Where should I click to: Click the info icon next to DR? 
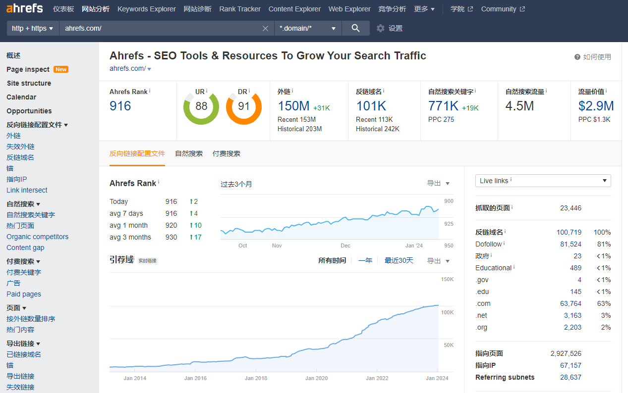tap(249, 91)
